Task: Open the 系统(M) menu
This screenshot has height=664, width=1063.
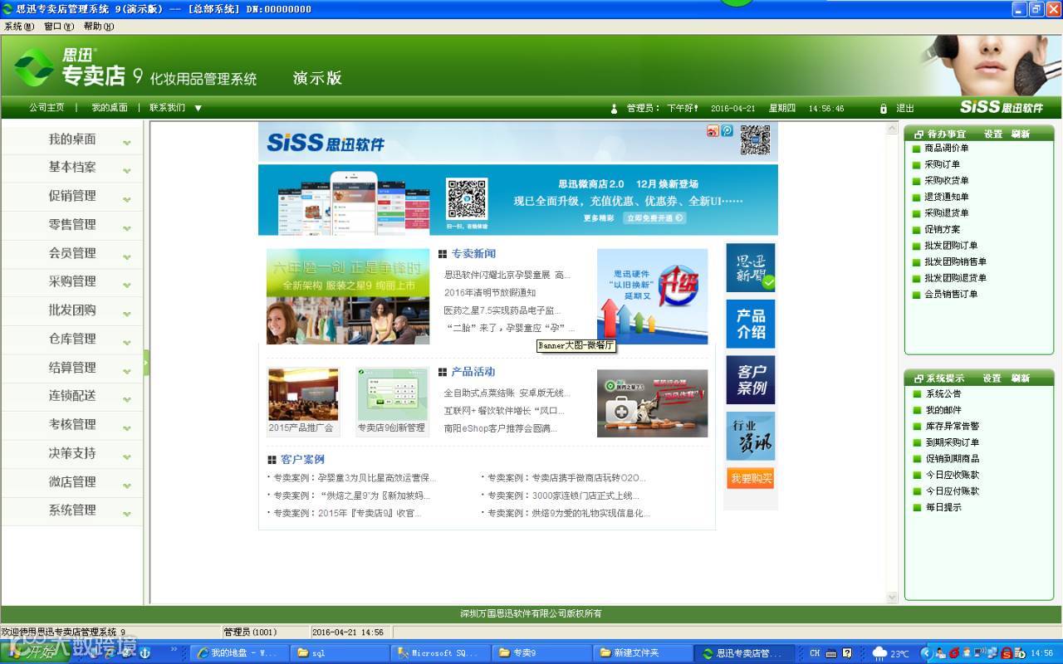Action: point(18,27)
